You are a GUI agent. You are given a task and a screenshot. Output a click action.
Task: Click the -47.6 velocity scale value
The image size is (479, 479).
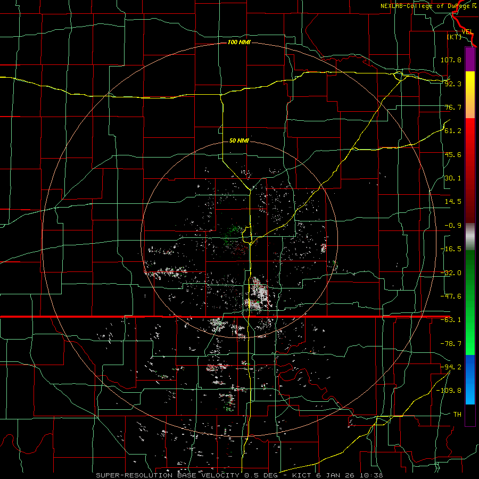451,296
